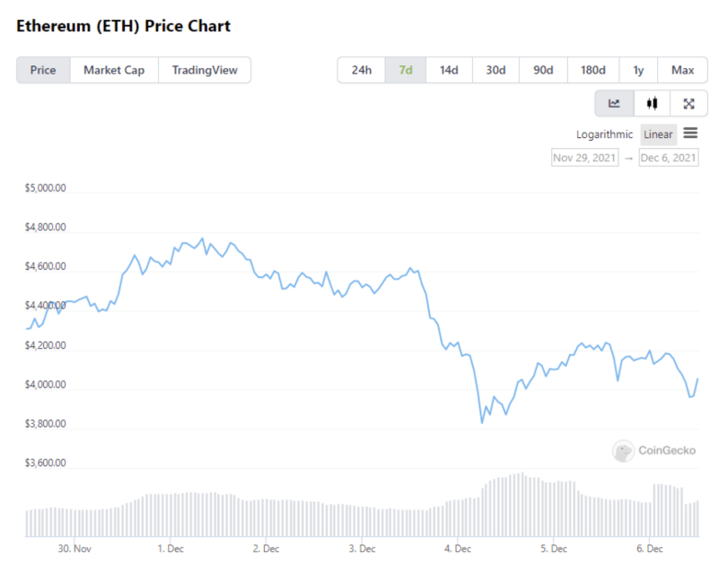
Task: Switch to line chart view icon
Action: pos(614,103)
